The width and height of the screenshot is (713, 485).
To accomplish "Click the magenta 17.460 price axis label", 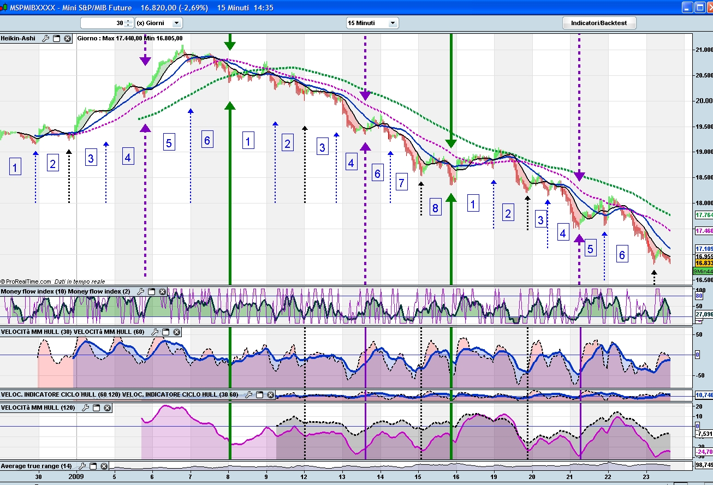I will 703,231.
